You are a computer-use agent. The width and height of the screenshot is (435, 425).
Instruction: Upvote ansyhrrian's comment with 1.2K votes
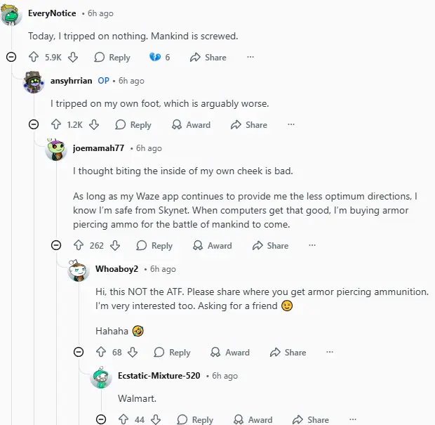point(56,125)
